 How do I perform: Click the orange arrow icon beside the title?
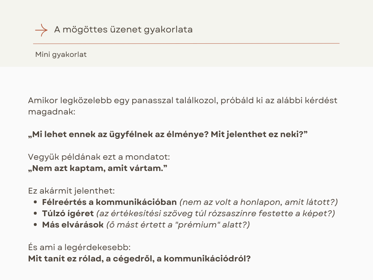[x=41, y=30]
